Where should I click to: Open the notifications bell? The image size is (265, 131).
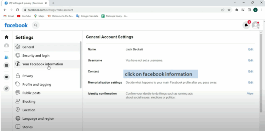(246, 25)
